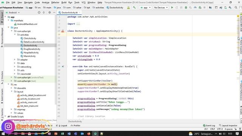
Task: Select DetailLocationActivity in project tree
Action: click(x=34, y=42)
